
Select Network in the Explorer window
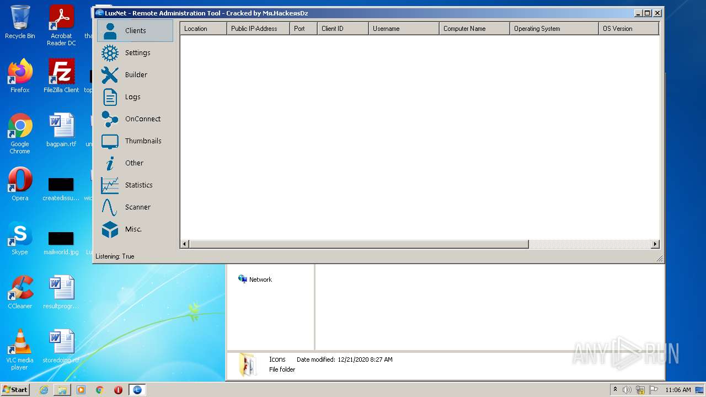tap(255, 280)
